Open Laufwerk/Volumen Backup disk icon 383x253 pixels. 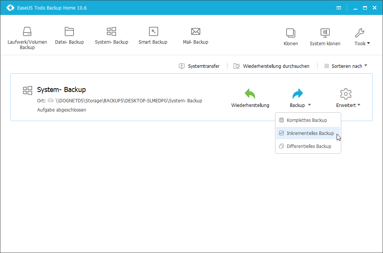tap(27, 31)
